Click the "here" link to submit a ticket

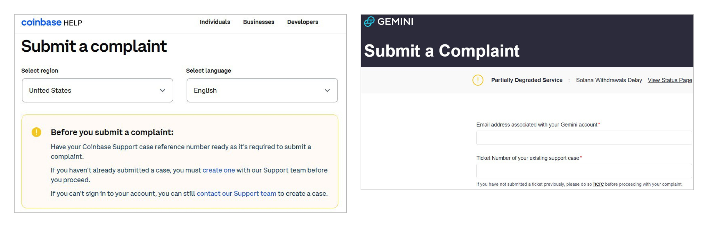[x=598, y=184]
